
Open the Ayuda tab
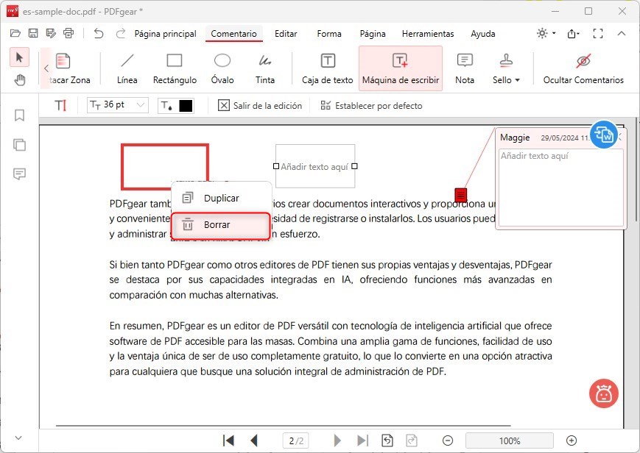pyautogui.click(x=483, y=34)
